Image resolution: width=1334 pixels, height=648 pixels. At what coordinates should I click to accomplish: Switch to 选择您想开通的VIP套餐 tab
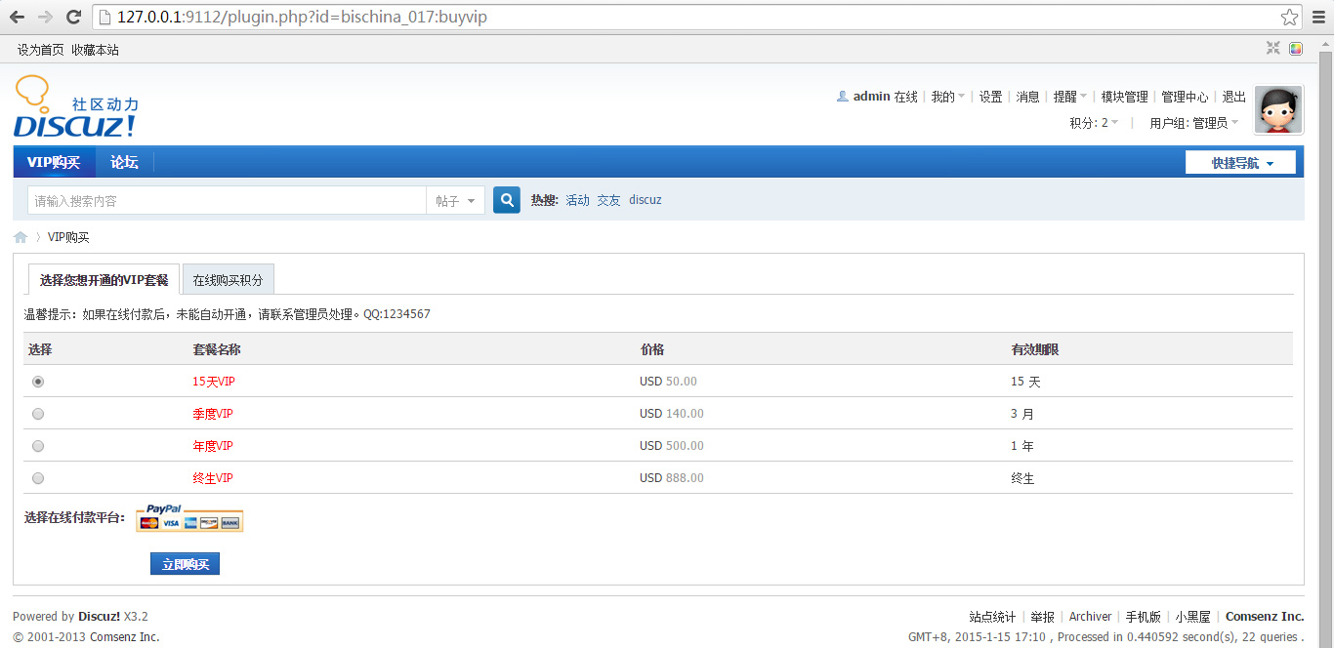click(104, 280)
